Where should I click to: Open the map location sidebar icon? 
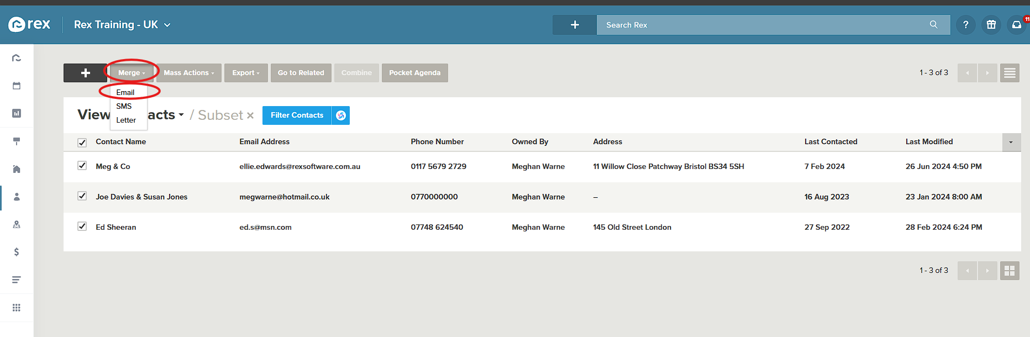[17, 224]
